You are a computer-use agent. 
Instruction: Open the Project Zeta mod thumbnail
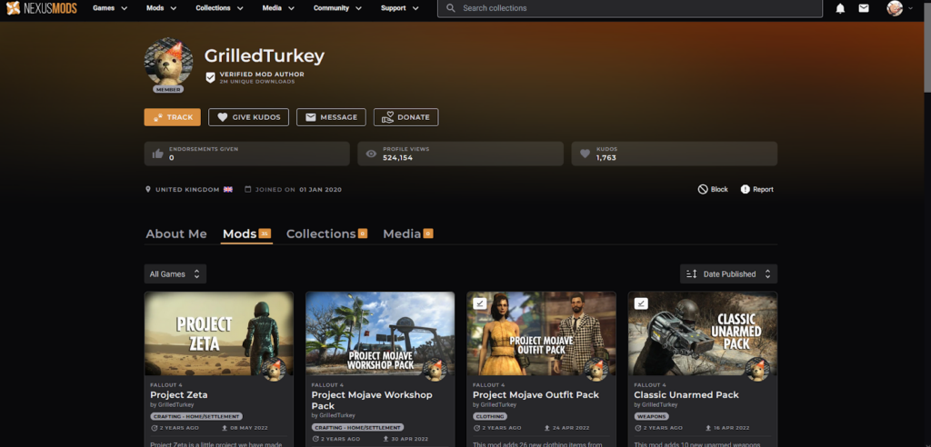tap(218, 333)
